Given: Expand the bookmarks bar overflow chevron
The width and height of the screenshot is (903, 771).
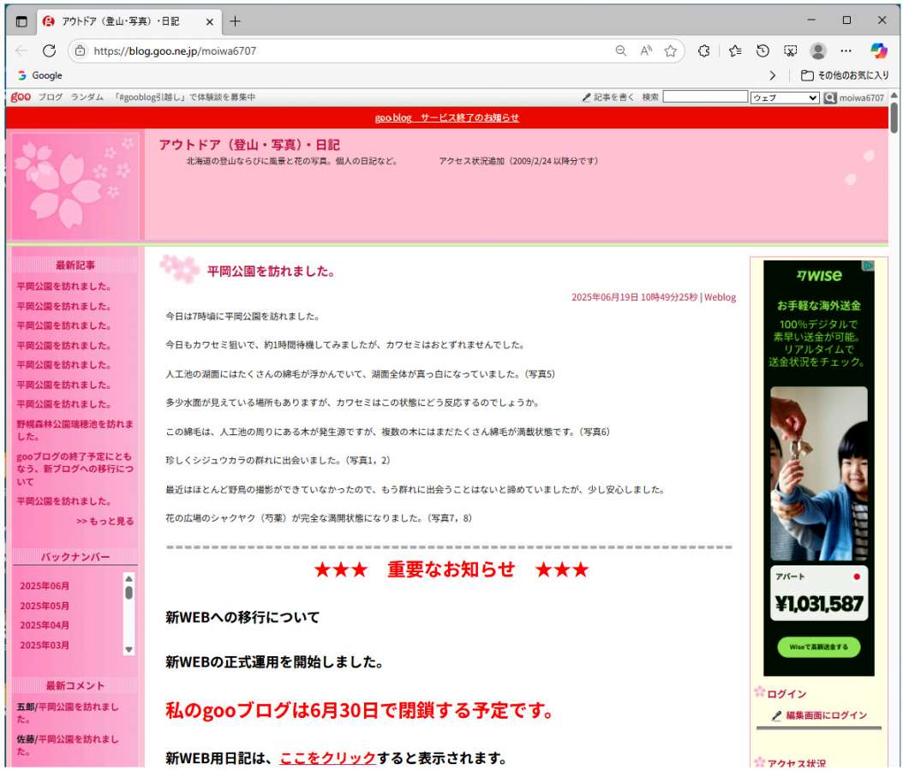Looking at the screenshot, I should pos(773,75).
